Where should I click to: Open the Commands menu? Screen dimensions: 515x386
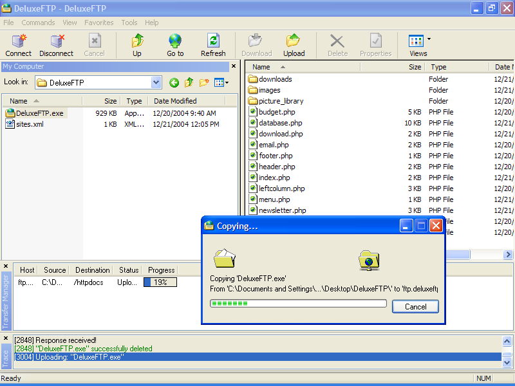38,23
